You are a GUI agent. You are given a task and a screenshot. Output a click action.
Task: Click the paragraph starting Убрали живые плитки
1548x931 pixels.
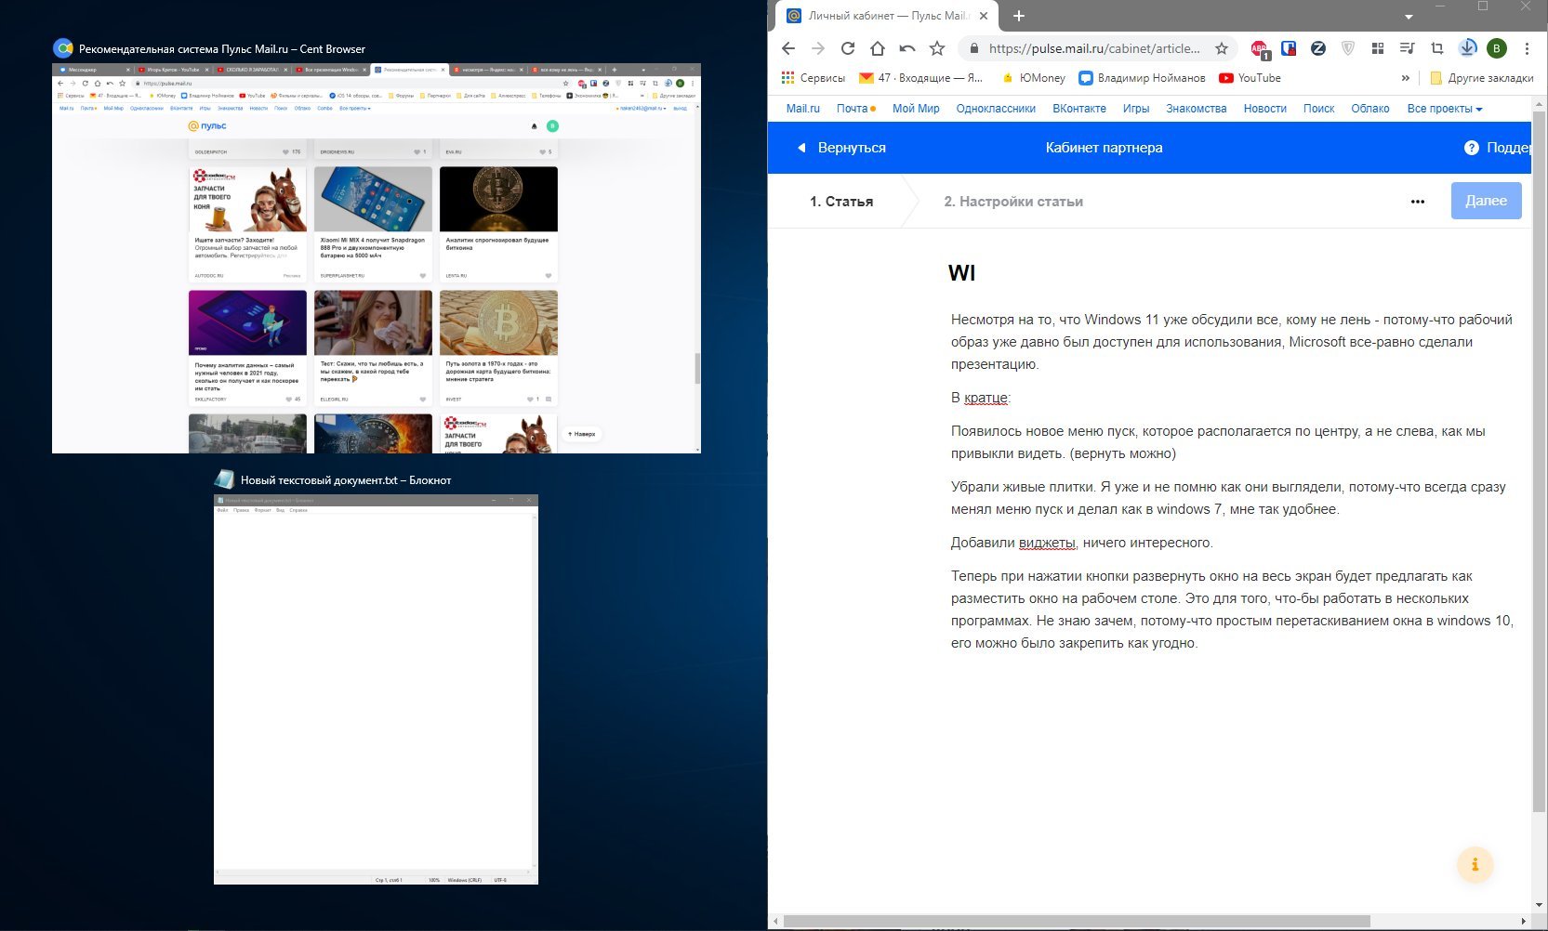click(1228, 498)
